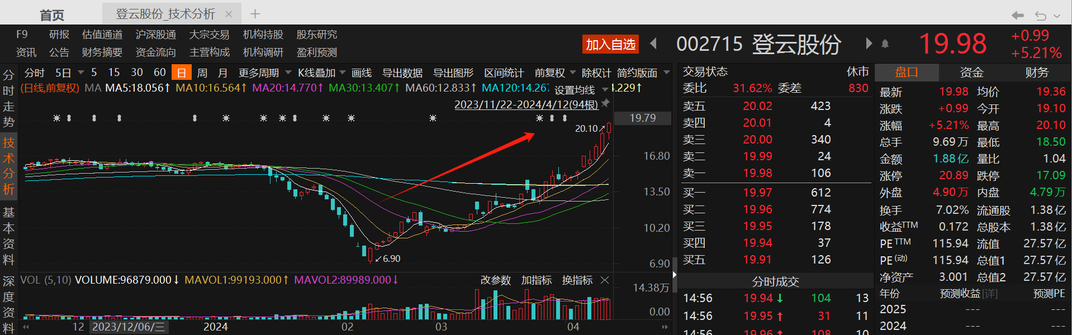Open the 设置均线 dropdown
The width and height of the screenshot is (1072, 335).
tap(581, 90)
